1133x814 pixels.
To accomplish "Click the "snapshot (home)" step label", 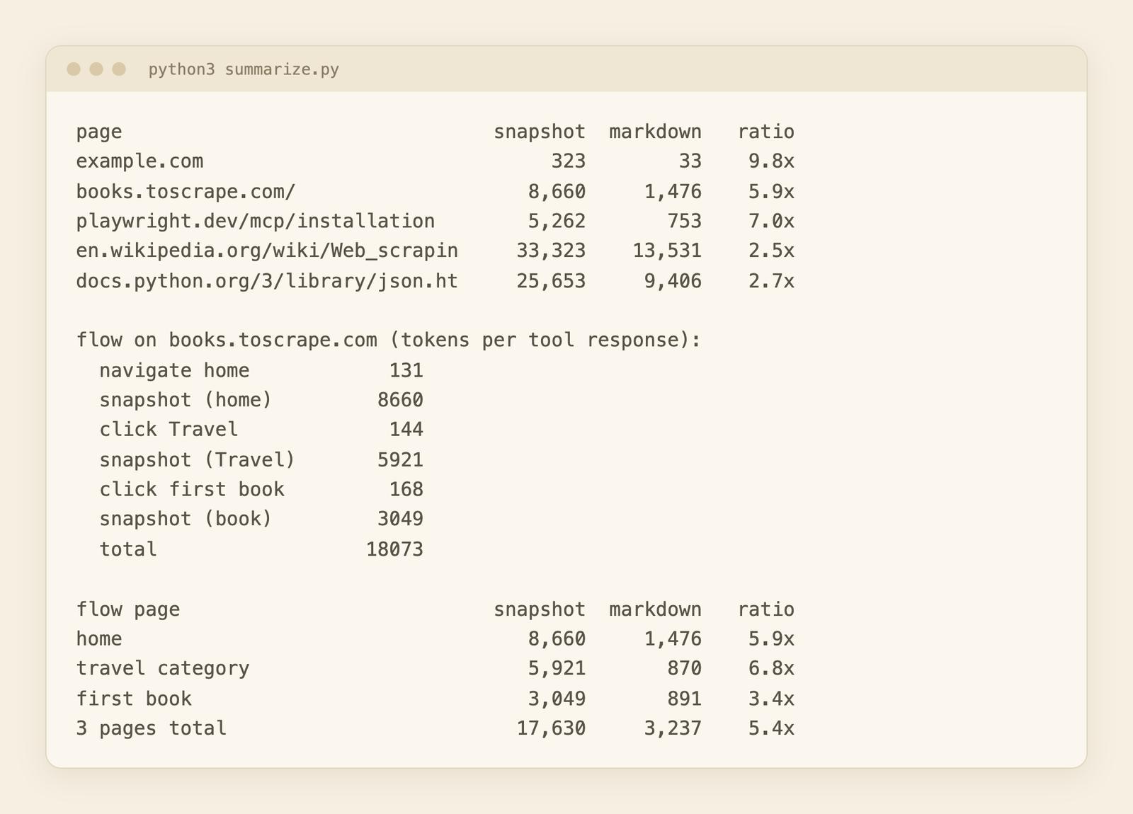I will pos(186,401).
